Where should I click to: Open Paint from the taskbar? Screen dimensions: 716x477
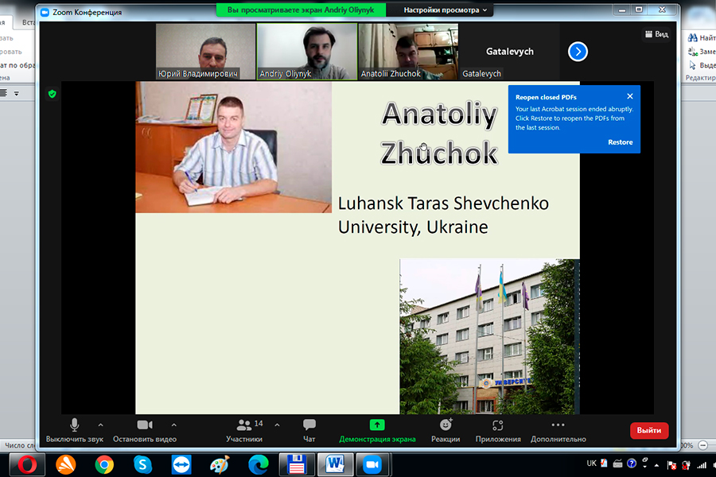tap(220, 465)
